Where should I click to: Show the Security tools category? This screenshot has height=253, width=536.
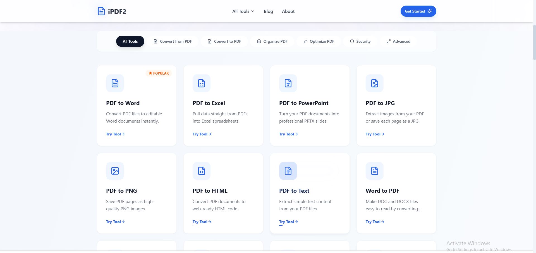[x=360, y=41]
